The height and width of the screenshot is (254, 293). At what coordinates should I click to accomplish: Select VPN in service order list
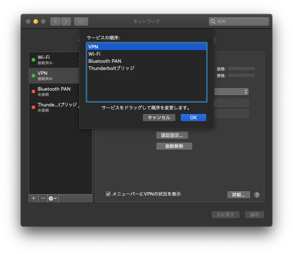pyautogui.click(x=146, y=47)
